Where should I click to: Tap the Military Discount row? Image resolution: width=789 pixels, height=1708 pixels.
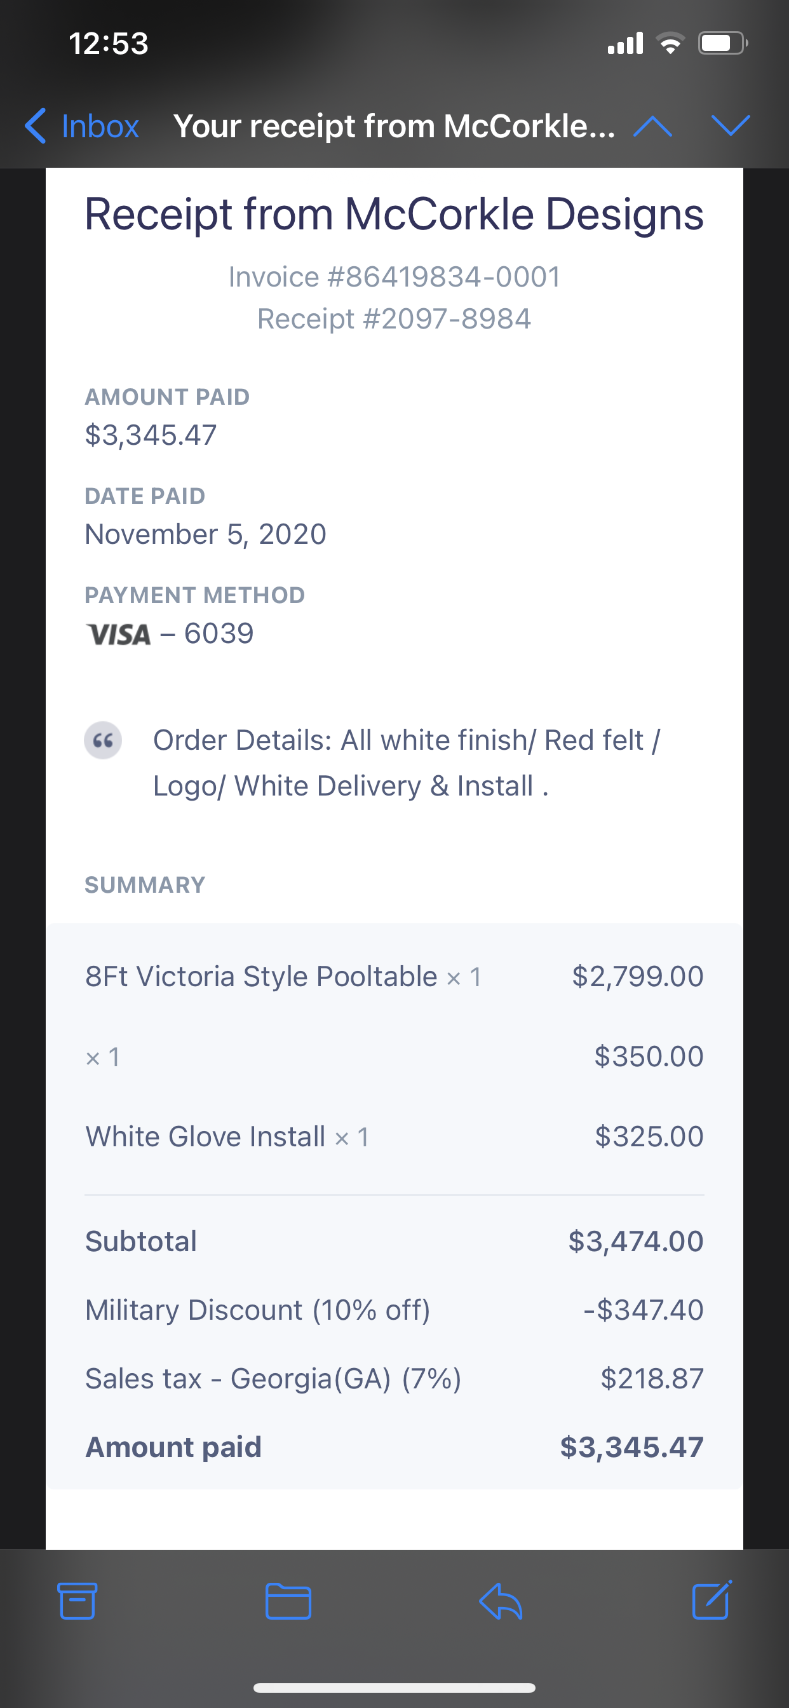tap(394, 1310)
